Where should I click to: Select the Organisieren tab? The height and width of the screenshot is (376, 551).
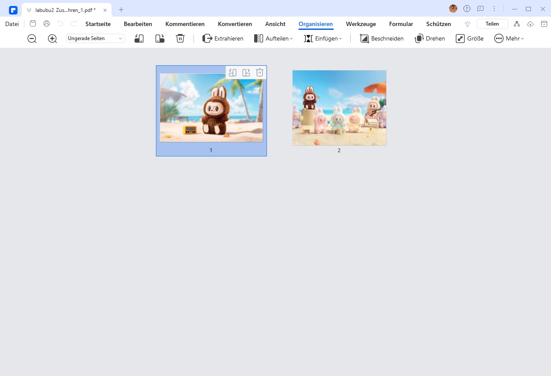(x=316, y=24)
